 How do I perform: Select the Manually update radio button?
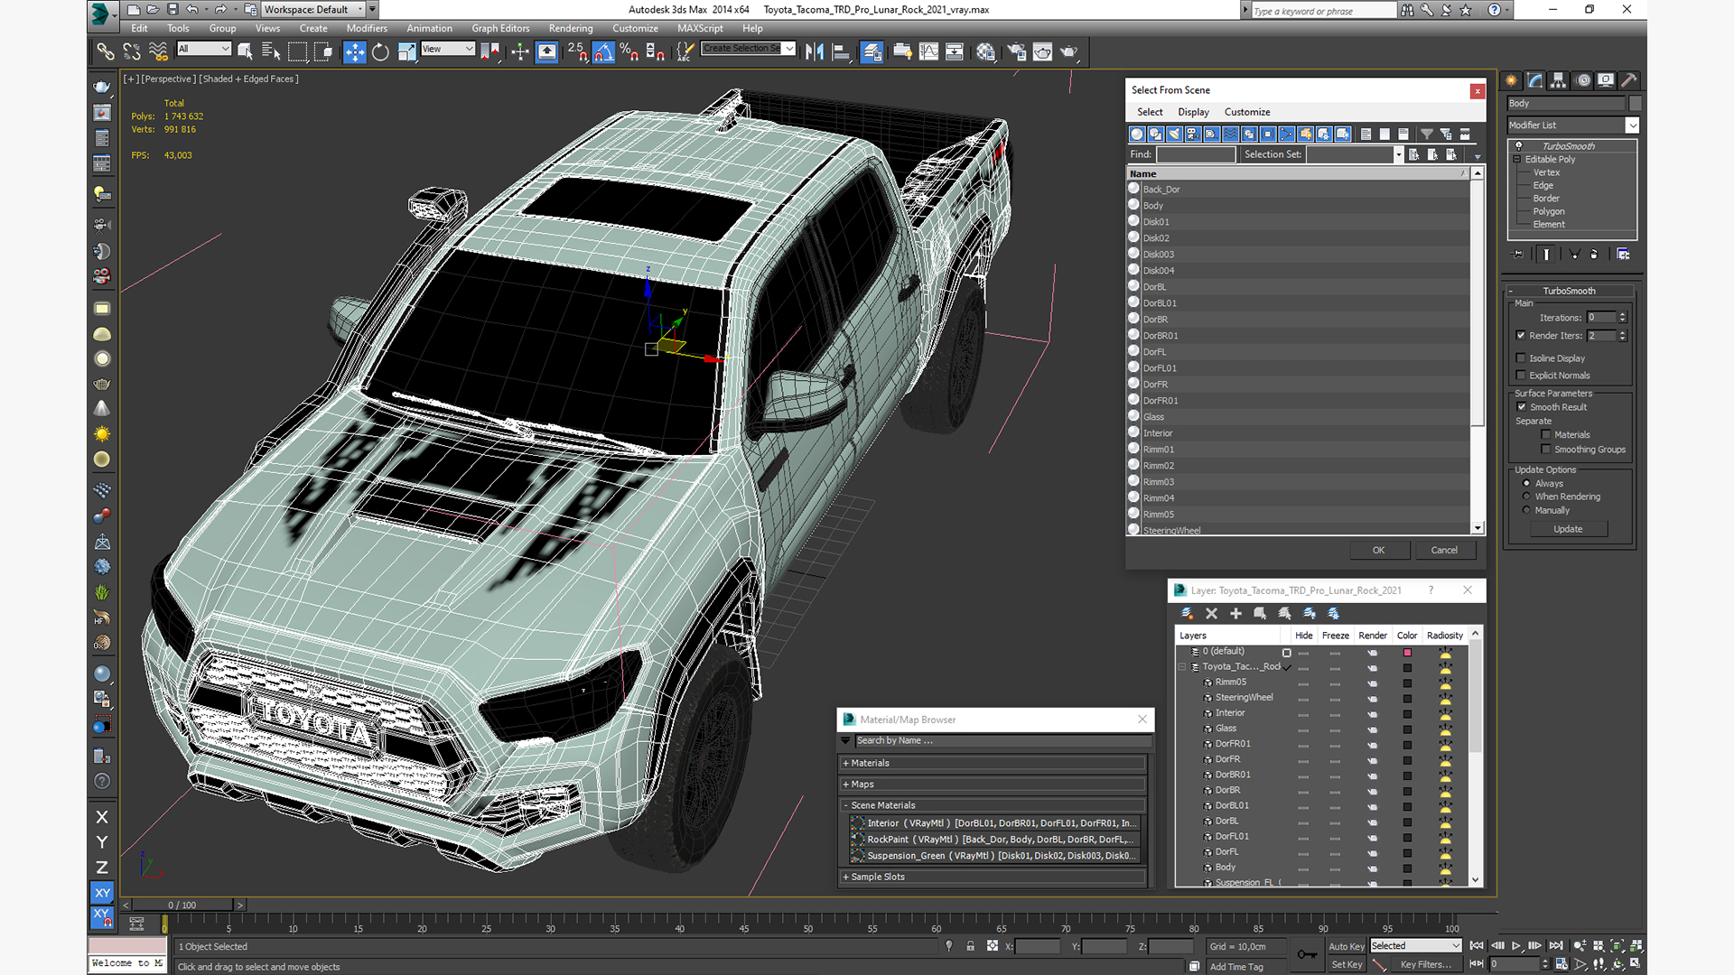click(x=1526, y=510)
